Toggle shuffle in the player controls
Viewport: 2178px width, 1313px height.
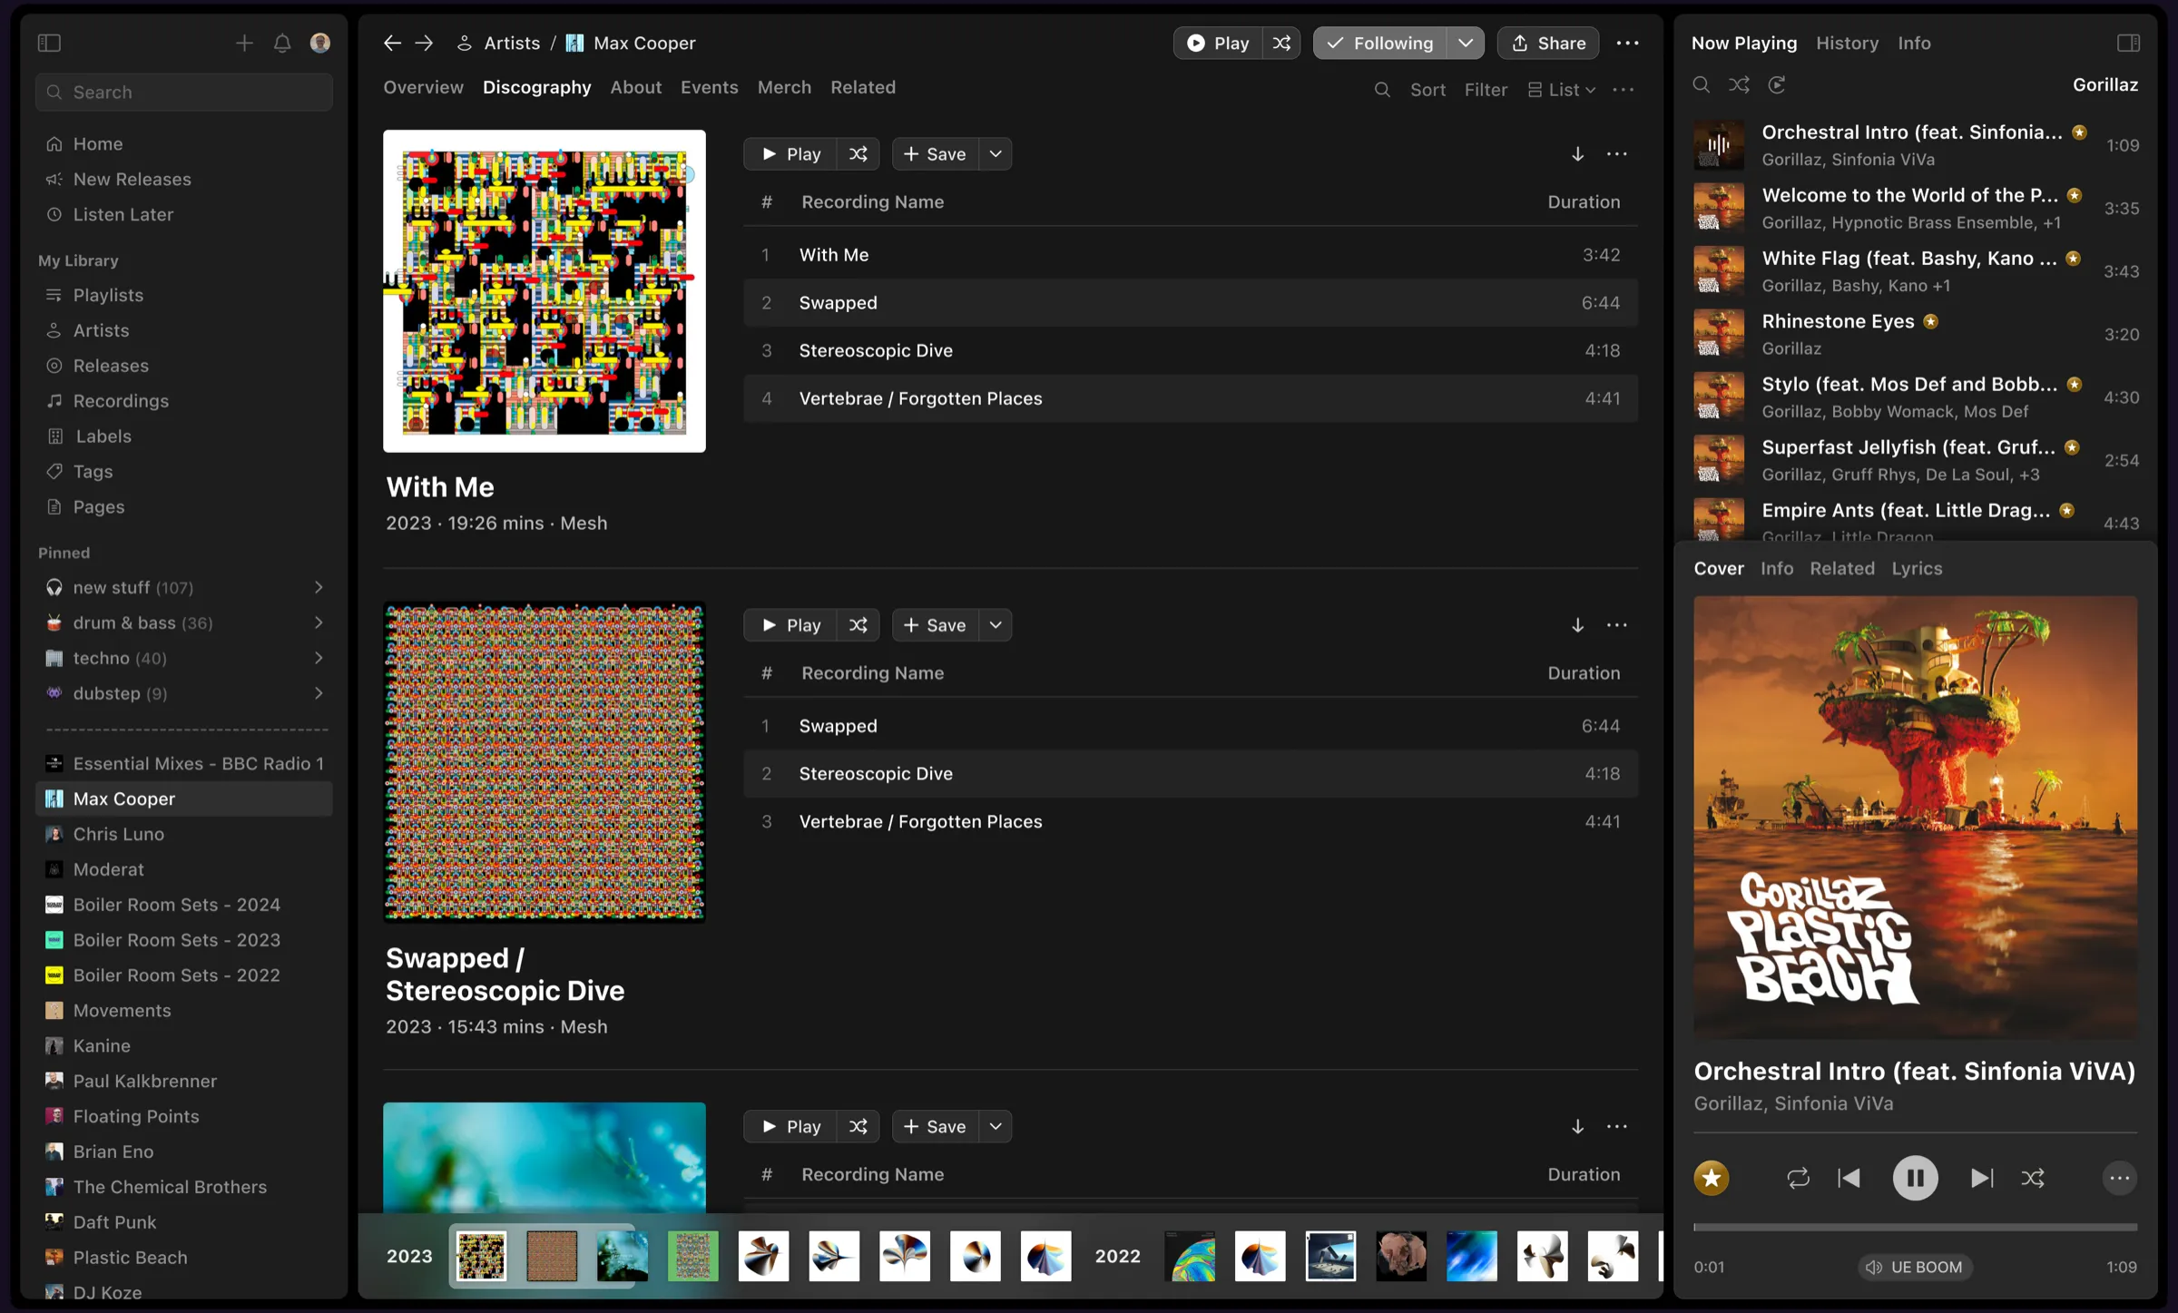click(x=2033, y=1178)
